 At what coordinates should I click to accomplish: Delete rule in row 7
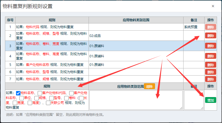coord(210,79)
